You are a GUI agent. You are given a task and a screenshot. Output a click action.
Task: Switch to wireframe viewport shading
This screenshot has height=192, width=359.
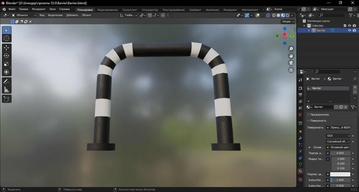tap(274, 15)
